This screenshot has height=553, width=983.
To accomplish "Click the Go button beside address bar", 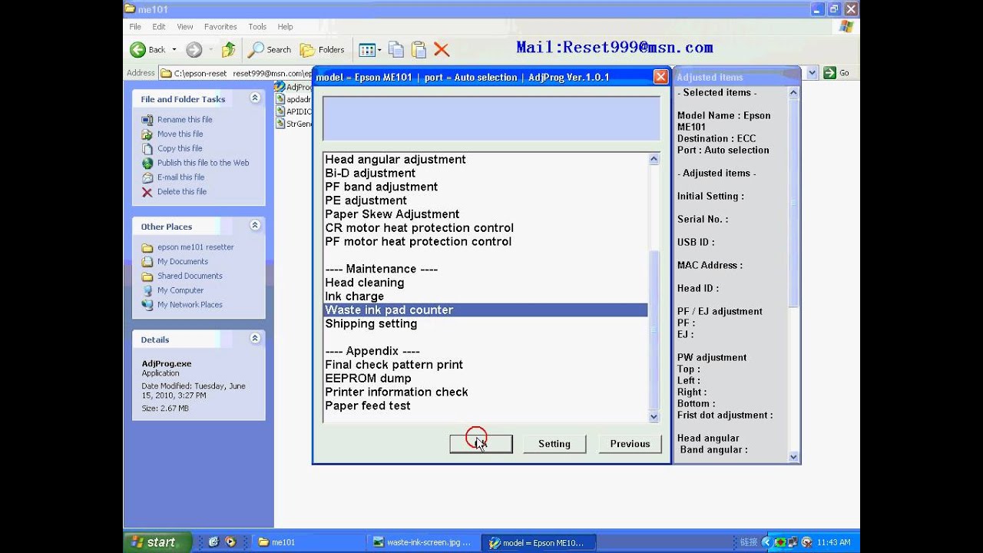I will (x=836, y=73).
